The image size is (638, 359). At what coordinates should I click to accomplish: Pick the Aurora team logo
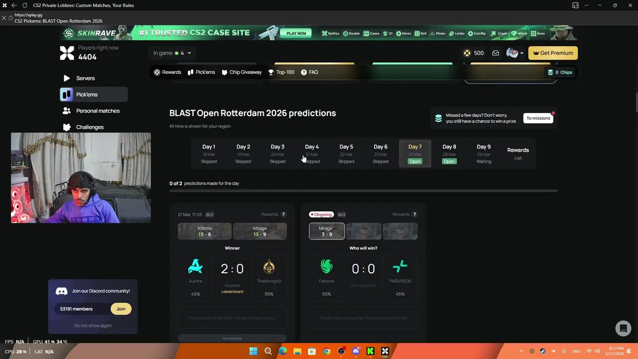pyautogui.click(x=195, y=267)
